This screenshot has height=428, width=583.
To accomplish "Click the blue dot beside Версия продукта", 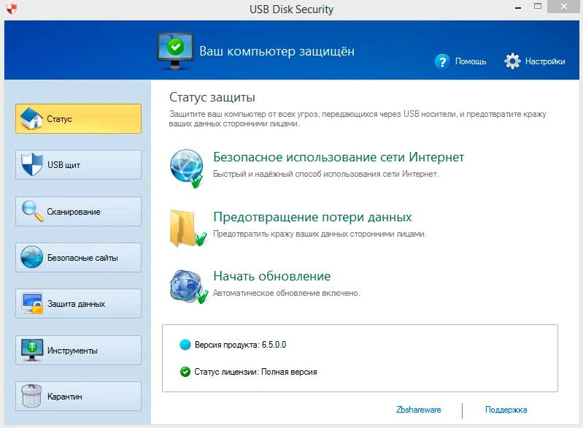I will tap(185, 345).
